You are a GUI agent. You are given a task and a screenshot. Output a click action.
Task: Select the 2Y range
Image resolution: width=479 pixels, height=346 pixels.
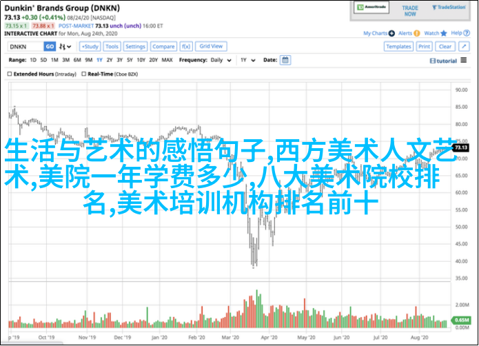coord(110,60)
